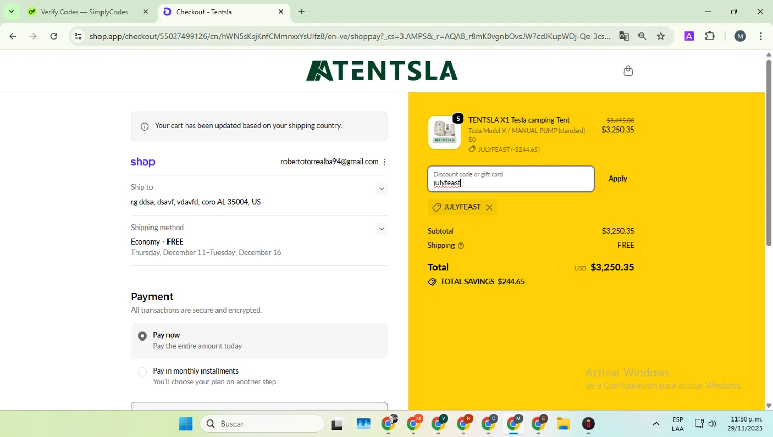Click the product title TENTSLA X1 Tesla camping Tent
Screen dimensions: 773x437
pos(519,120)
